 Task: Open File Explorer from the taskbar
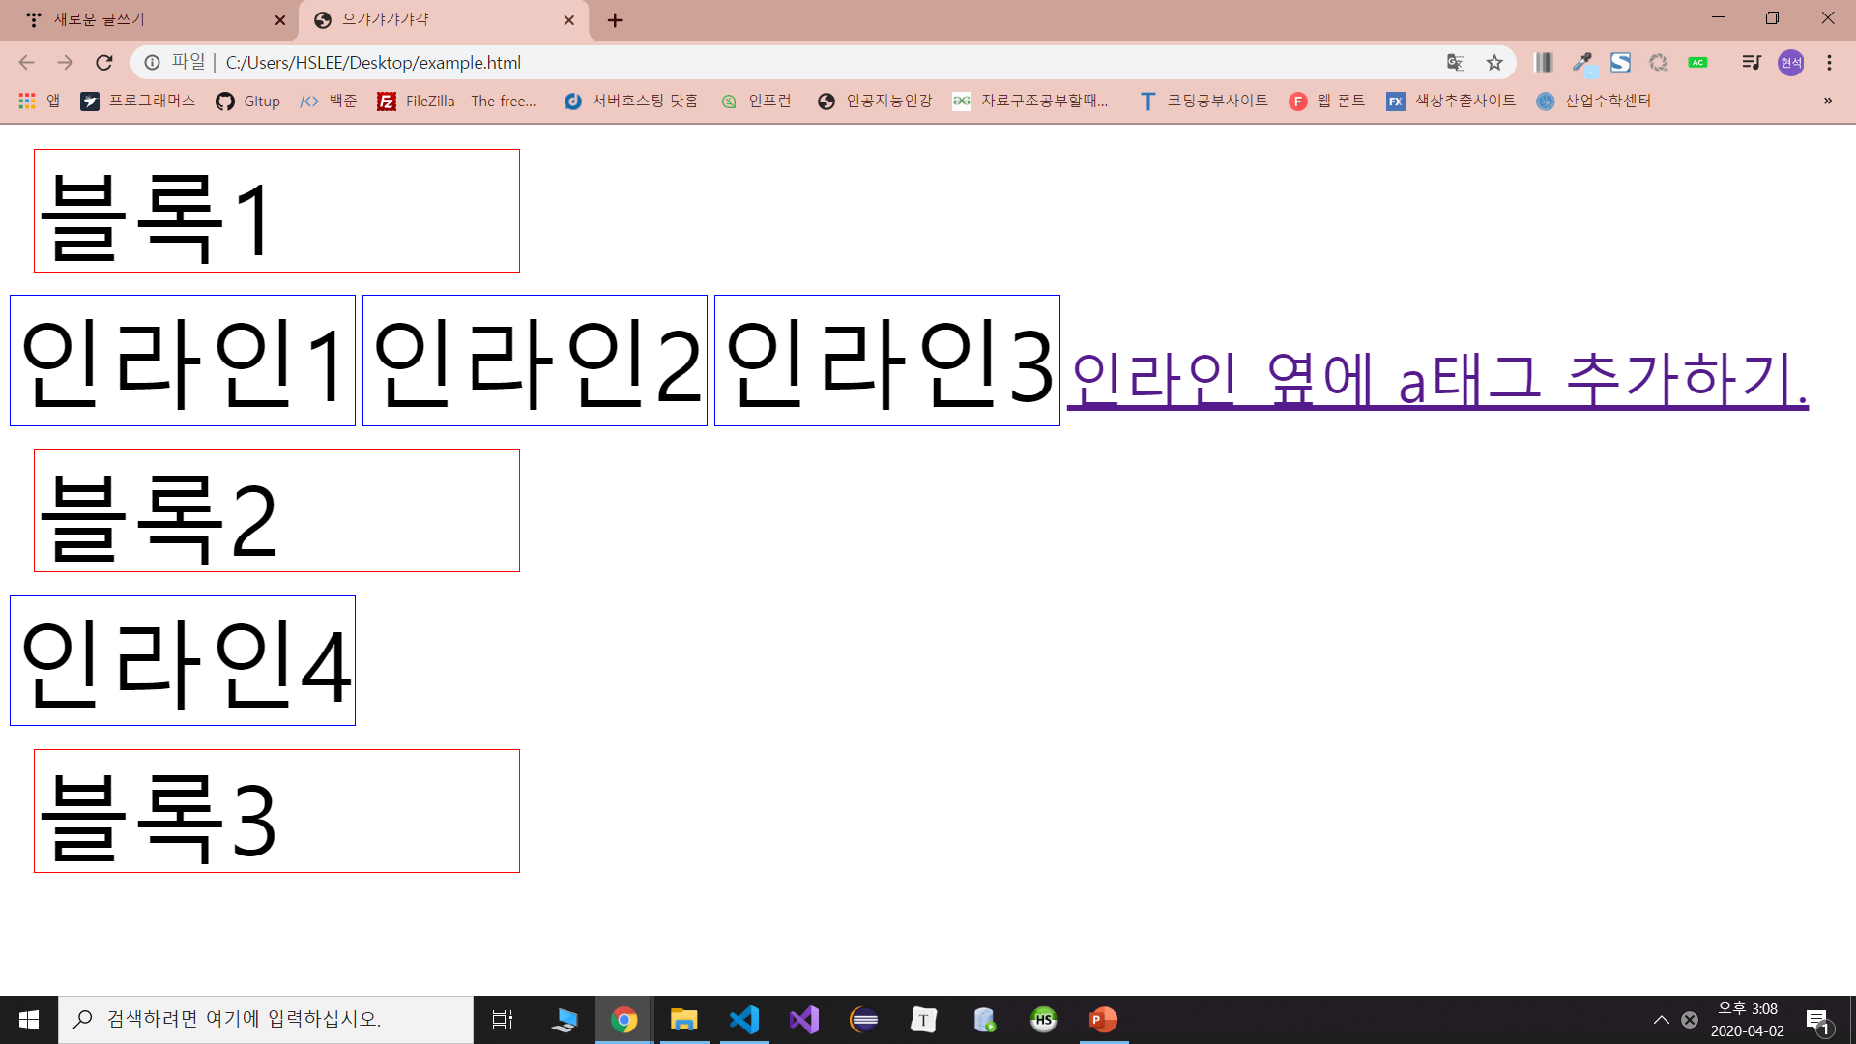(684, 1020)
